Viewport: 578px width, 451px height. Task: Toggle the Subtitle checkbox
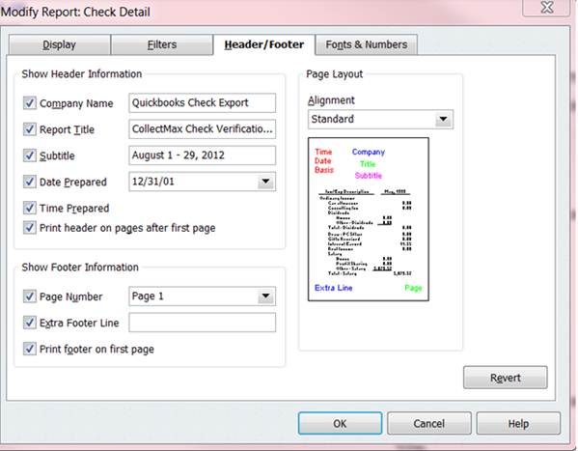coord(30,155)
